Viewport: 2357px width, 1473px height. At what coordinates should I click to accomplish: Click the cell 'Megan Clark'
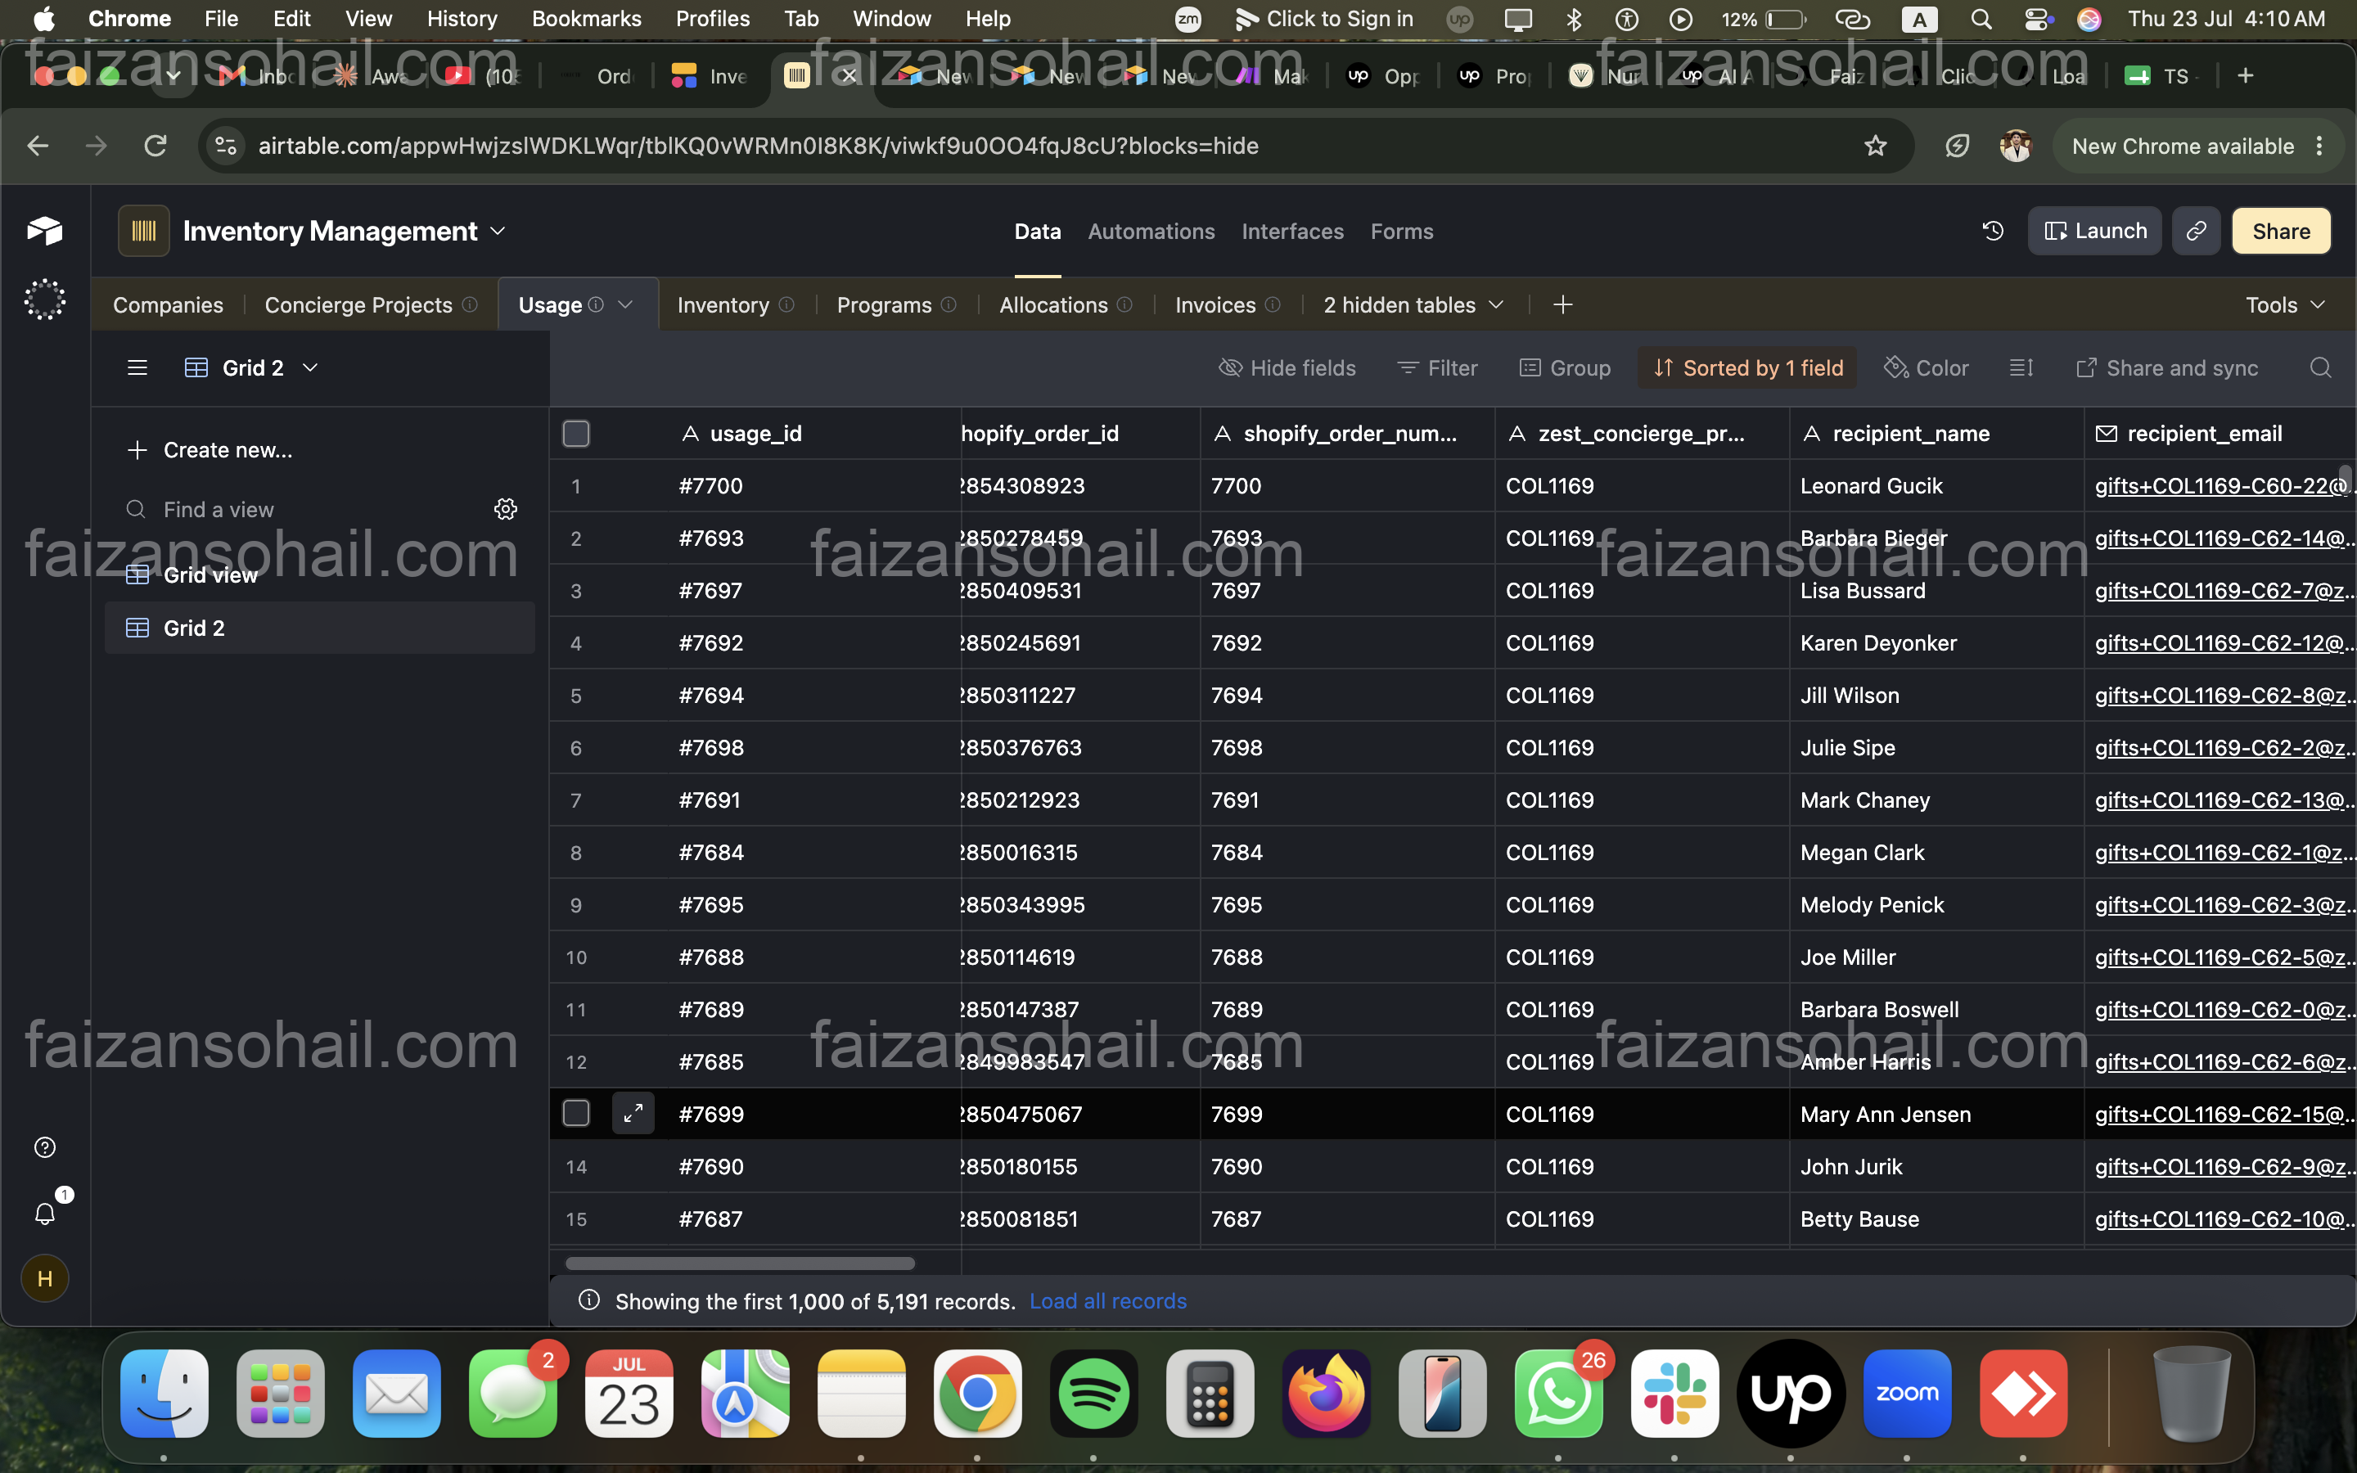(x=1936, y=853)
